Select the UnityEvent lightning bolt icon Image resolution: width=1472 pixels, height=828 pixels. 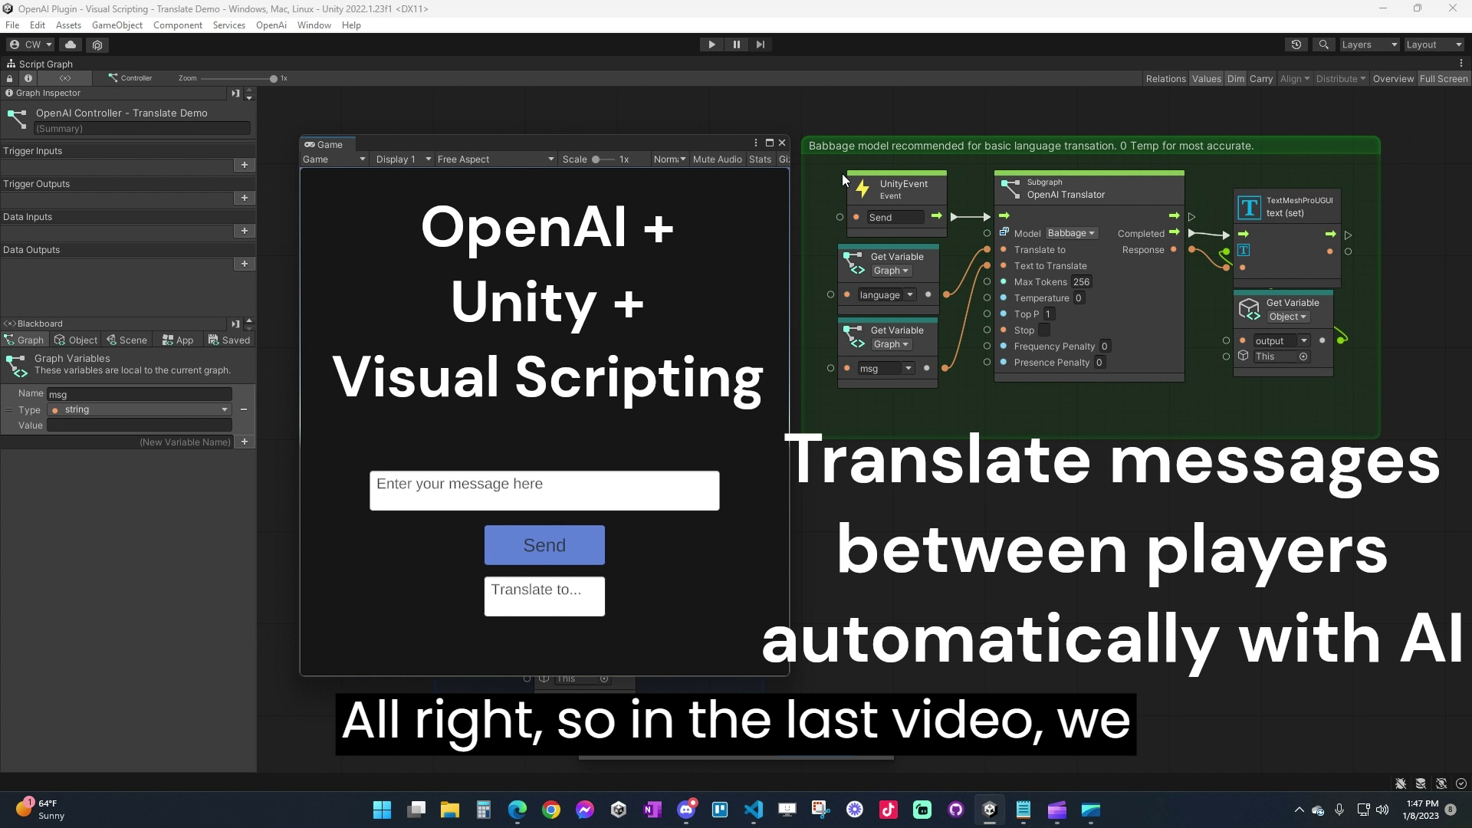click(863, 189)
